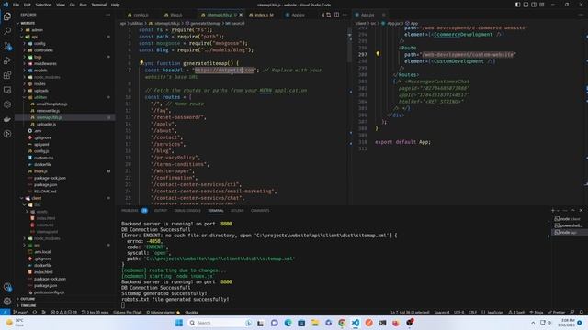Click customize layout button in title bar

pos(542,5)
